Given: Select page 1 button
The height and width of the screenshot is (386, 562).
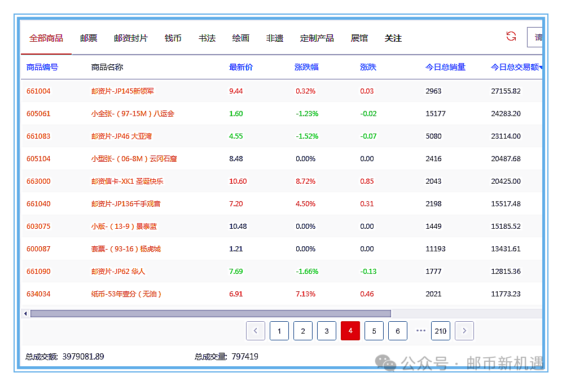Looking at the screenshot, I should [x=279, y=331].
